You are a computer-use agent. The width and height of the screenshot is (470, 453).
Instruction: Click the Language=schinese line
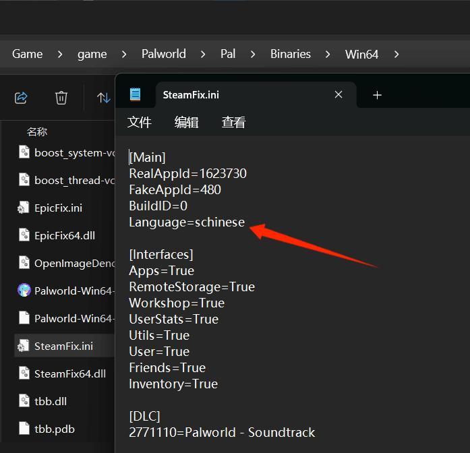187,222
